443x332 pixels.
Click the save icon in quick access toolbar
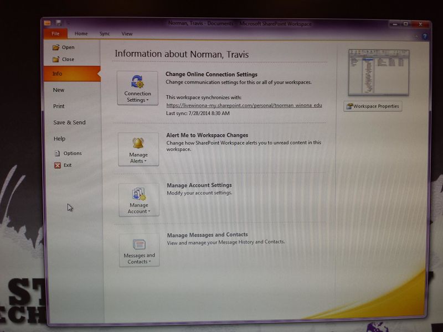click(59, 23)
